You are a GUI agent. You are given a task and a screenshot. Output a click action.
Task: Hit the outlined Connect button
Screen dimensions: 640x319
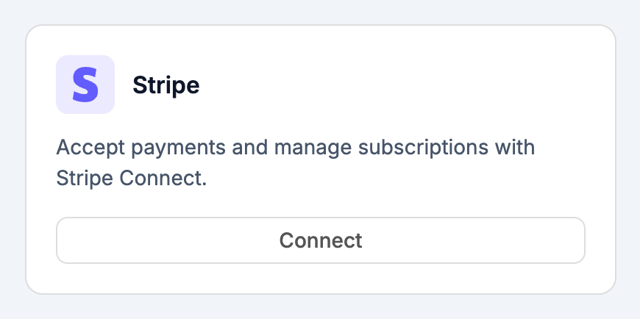[x=320, y=240]
